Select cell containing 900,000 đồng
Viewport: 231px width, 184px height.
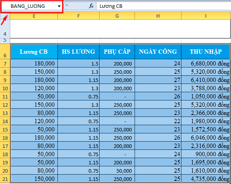(x=206, y=154)
